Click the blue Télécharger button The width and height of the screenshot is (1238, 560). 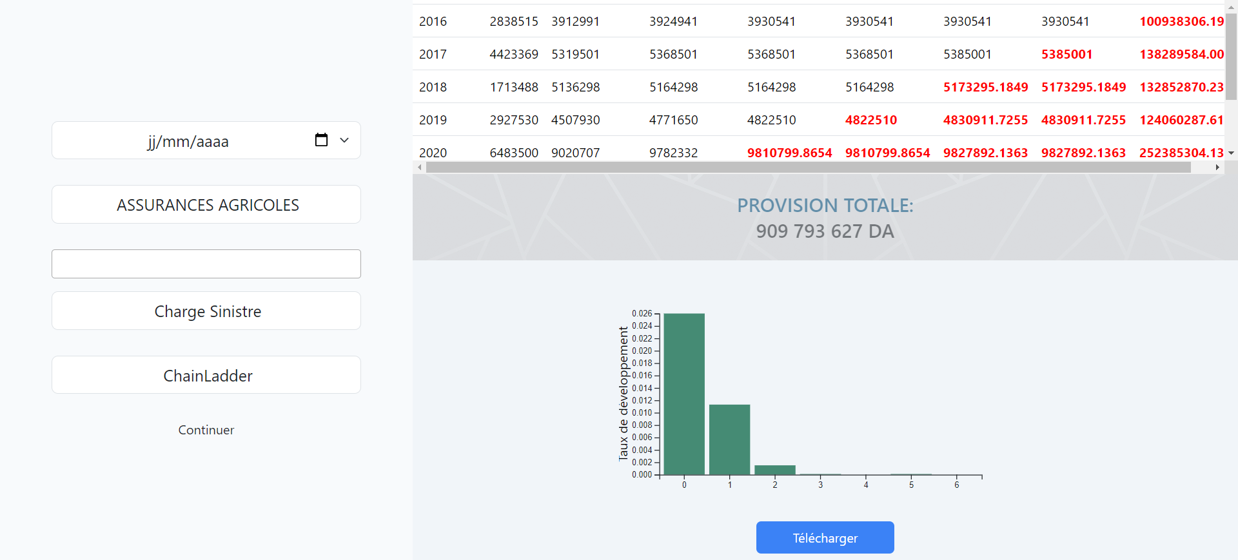click(825, 537)
